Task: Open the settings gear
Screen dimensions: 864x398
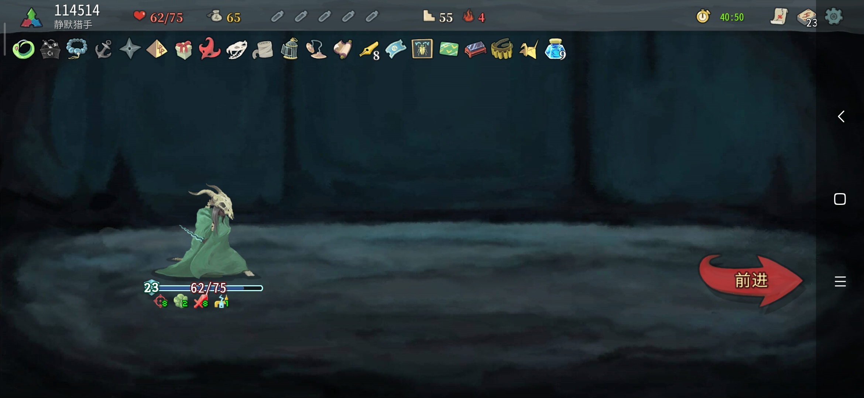Action: coord(834,17)
